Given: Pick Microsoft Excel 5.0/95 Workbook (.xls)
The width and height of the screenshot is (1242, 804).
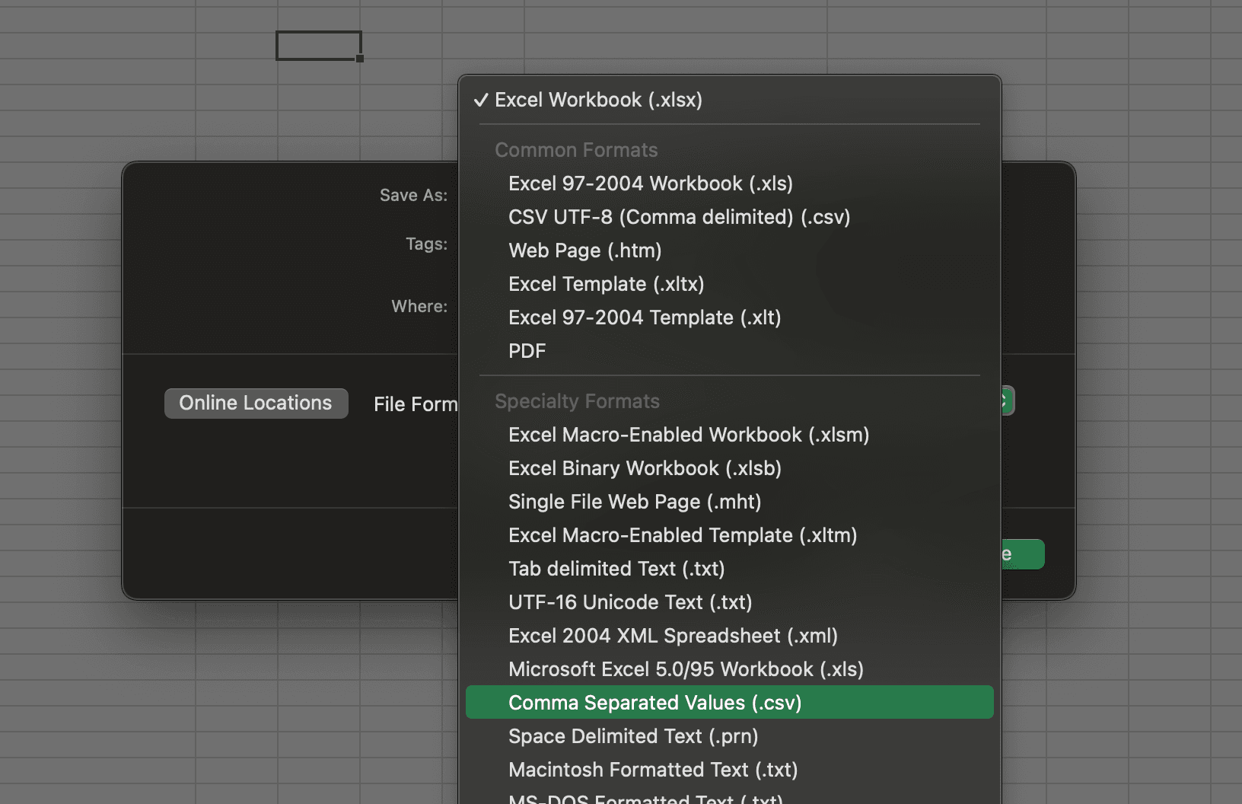Looking at the screenshot, I should (x=729, y=669).
